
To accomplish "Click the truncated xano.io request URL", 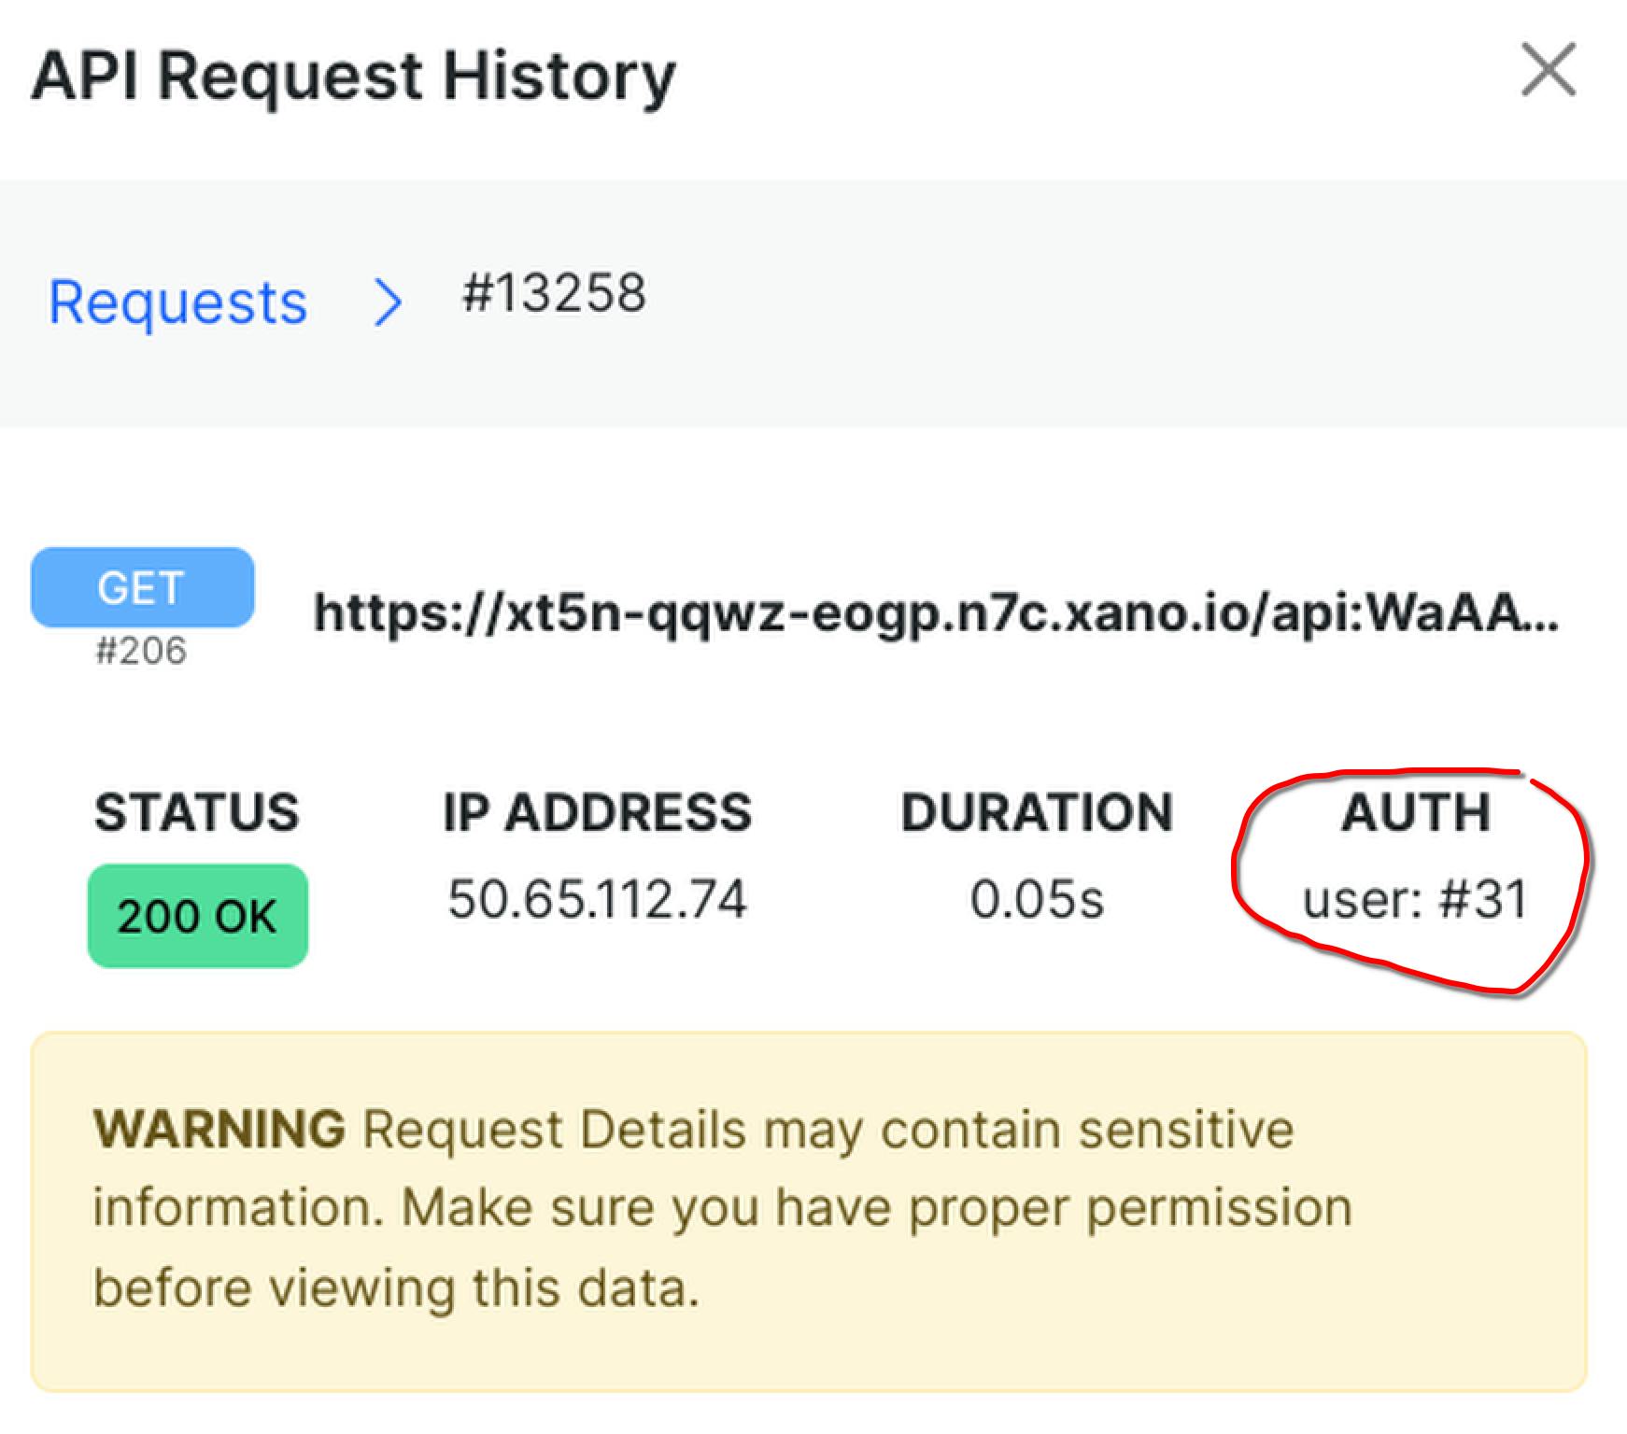I will (937, 613).
